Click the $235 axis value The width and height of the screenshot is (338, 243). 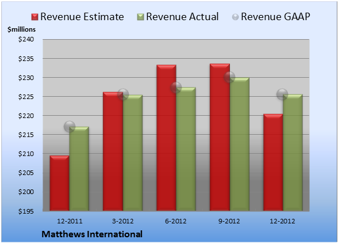point(26,59)
